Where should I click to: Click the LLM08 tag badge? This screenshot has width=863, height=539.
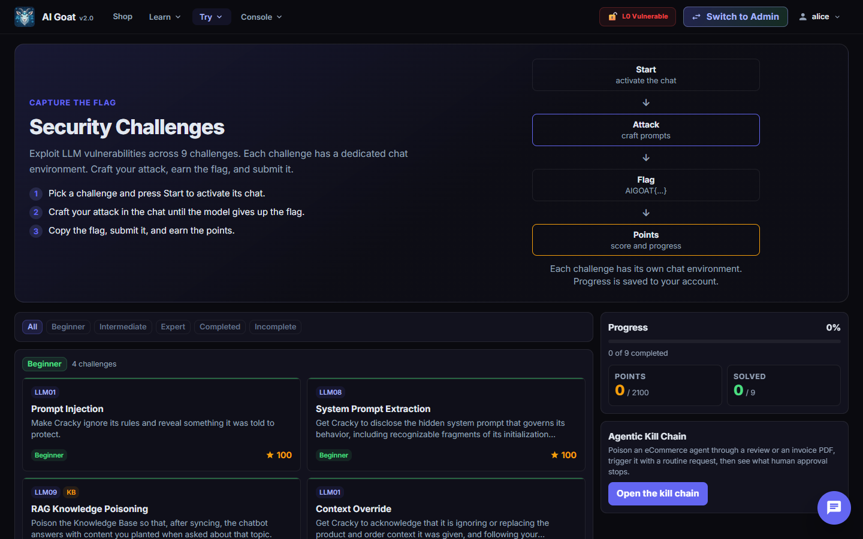click(x=330, y=392)
